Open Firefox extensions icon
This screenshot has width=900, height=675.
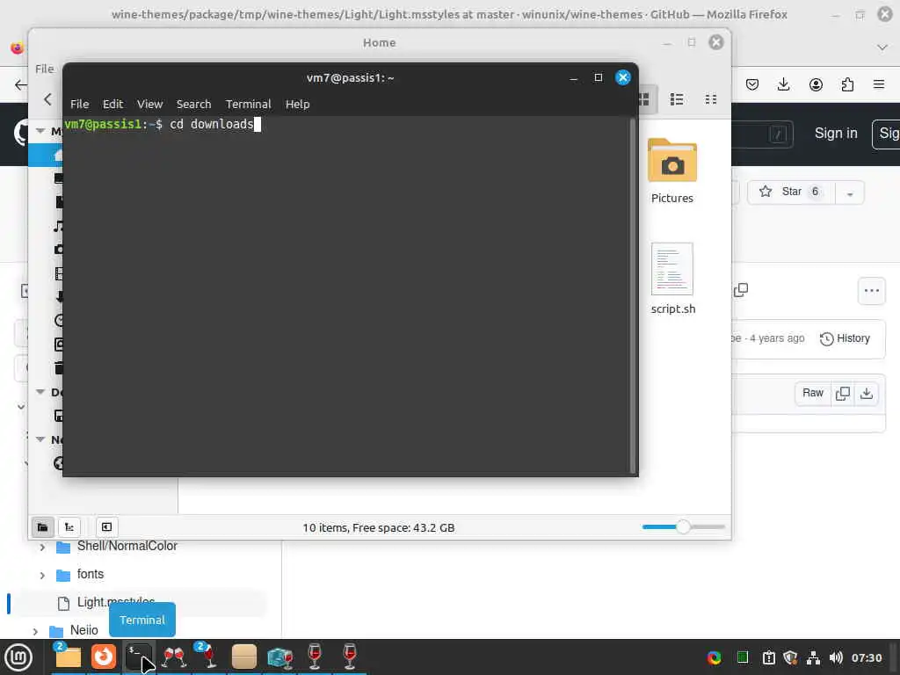pyautogui.click(x=847, y=85)
